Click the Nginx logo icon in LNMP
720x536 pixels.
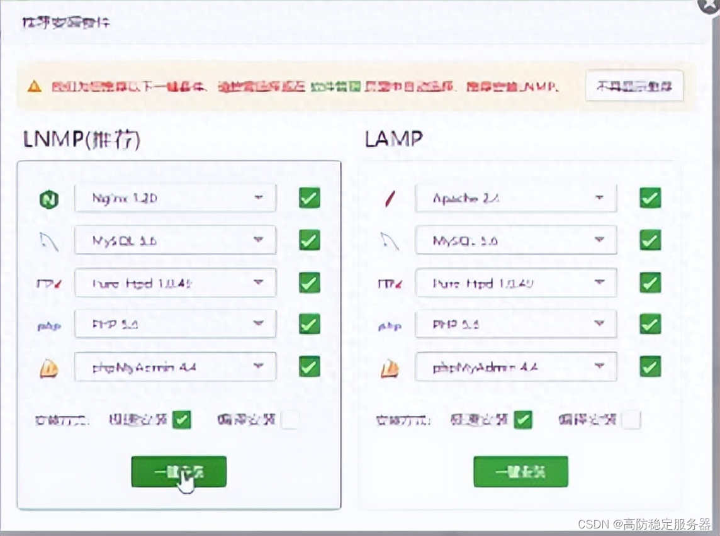click(x=49, y=199)
